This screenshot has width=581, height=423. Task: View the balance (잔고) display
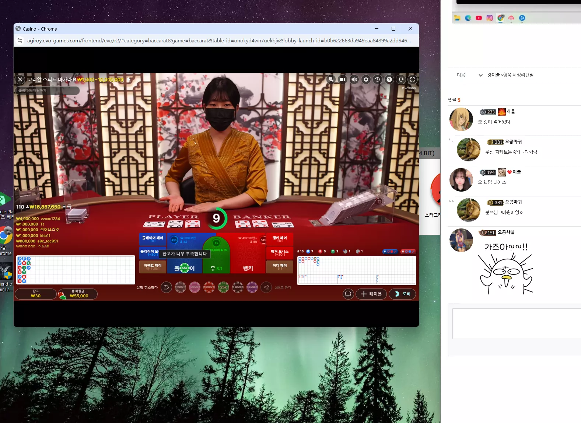[36, 294]
